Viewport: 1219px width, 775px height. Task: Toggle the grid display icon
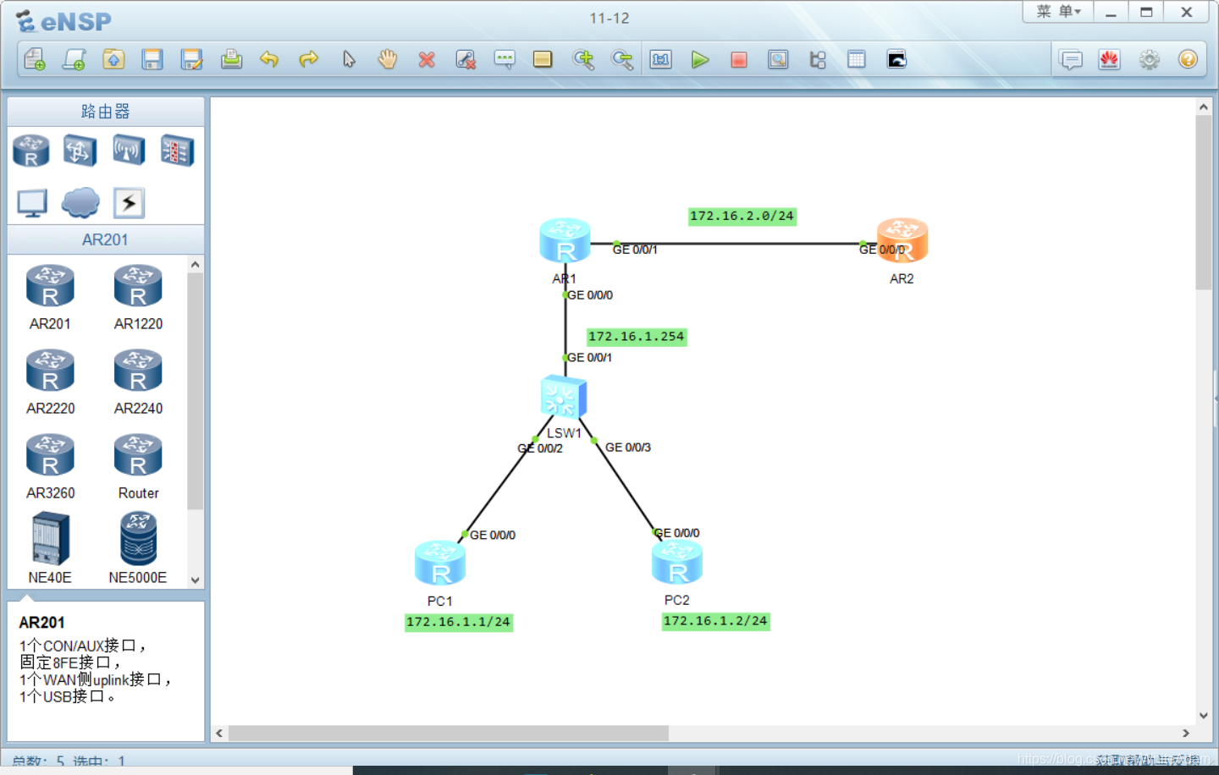pos(857,59)
